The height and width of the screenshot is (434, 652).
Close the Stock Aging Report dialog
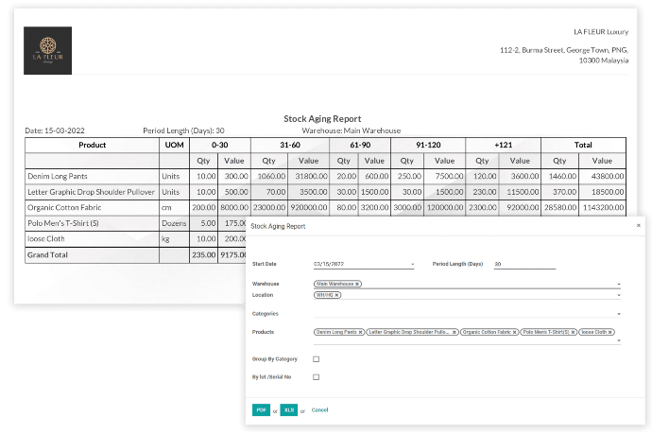pos(638,226)
